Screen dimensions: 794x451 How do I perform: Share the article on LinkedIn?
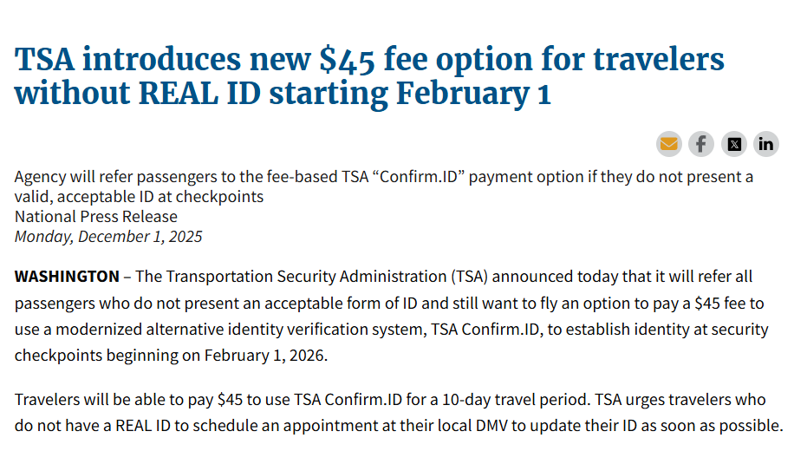(x=766, y=144)
